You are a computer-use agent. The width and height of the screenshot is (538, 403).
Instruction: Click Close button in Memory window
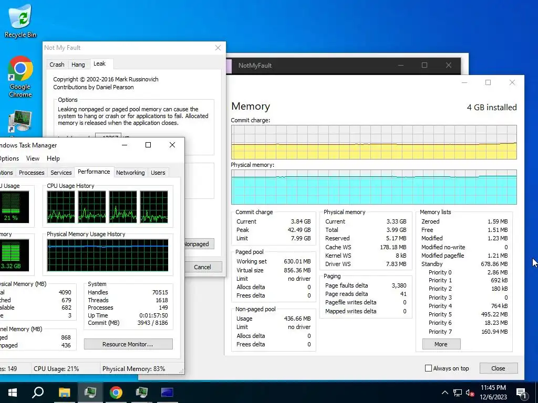coord(498,368)
